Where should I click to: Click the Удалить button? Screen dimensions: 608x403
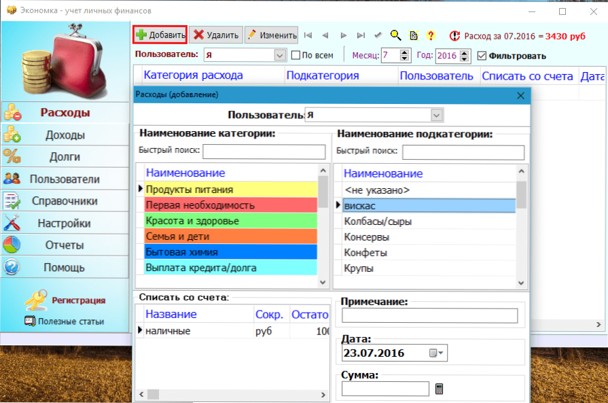click(x=215, y=35)
